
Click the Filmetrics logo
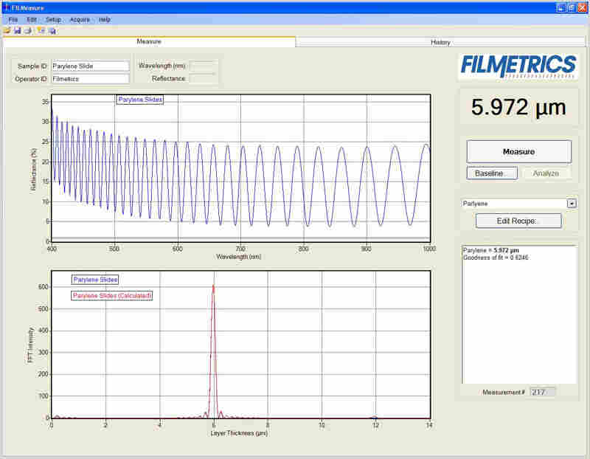[x=518, y=66]
